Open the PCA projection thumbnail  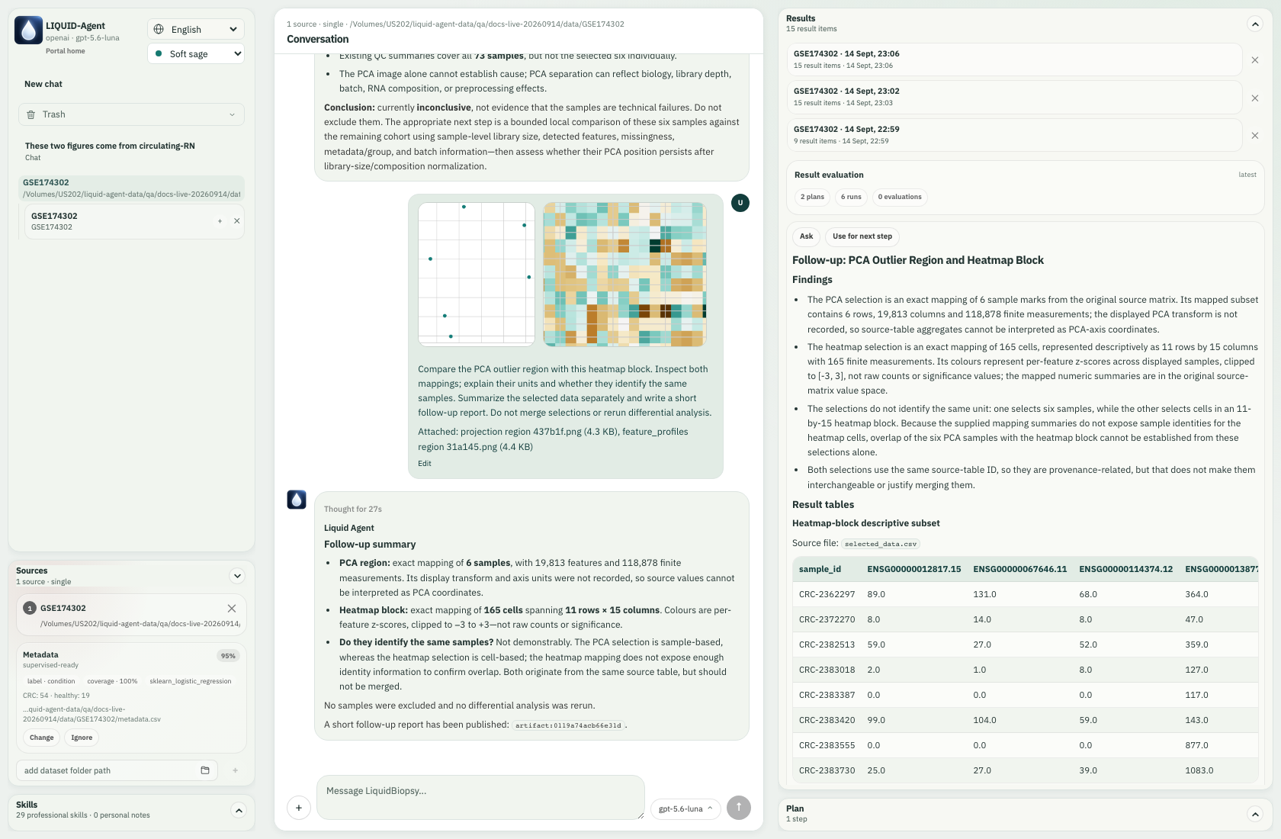coord(477,274)
